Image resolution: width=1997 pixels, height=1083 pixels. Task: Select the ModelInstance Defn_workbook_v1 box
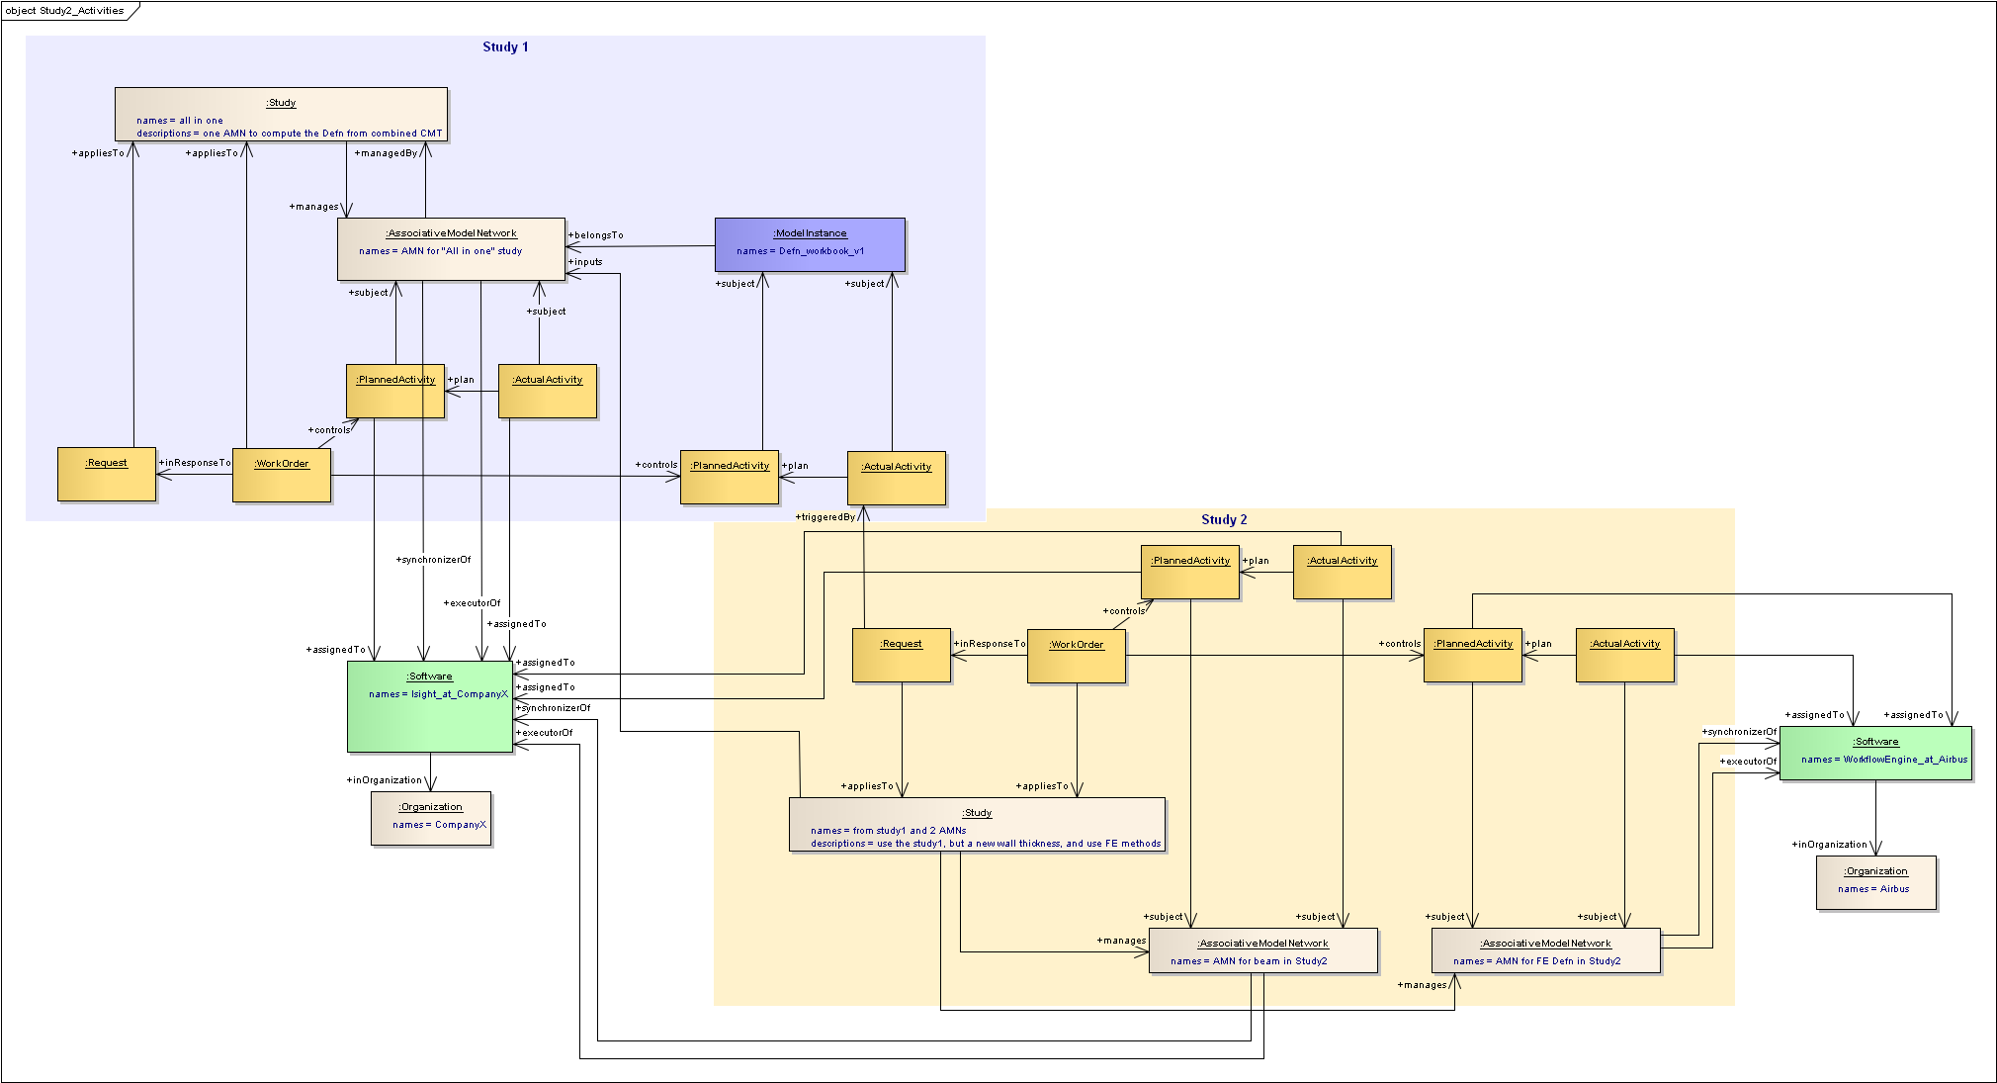tap(809, 244)
